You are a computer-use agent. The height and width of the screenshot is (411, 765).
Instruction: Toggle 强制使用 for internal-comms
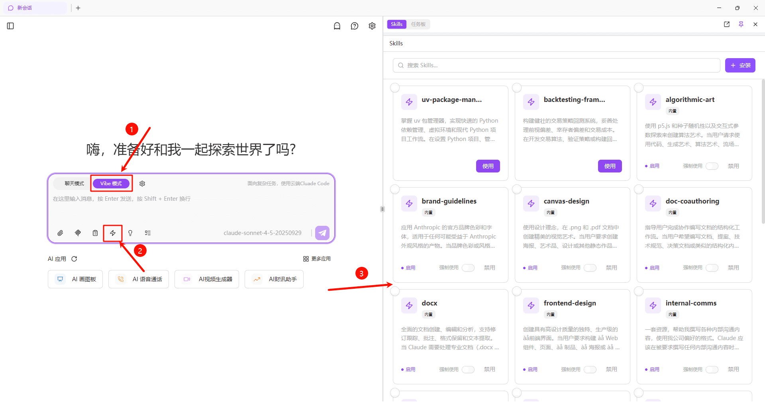click(x=712, y=370)
